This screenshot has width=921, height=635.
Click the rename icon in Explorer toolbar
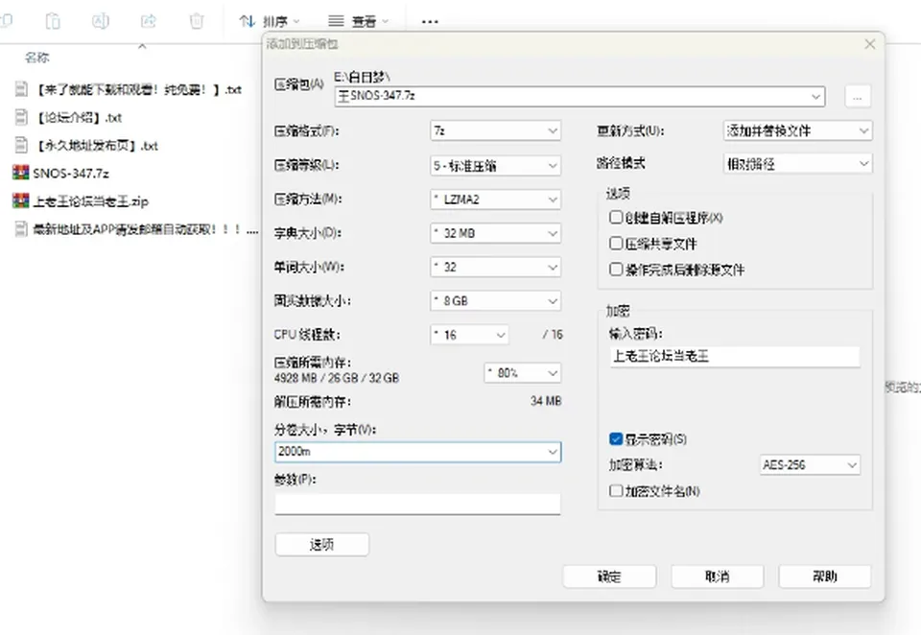[x=101, y=22]
